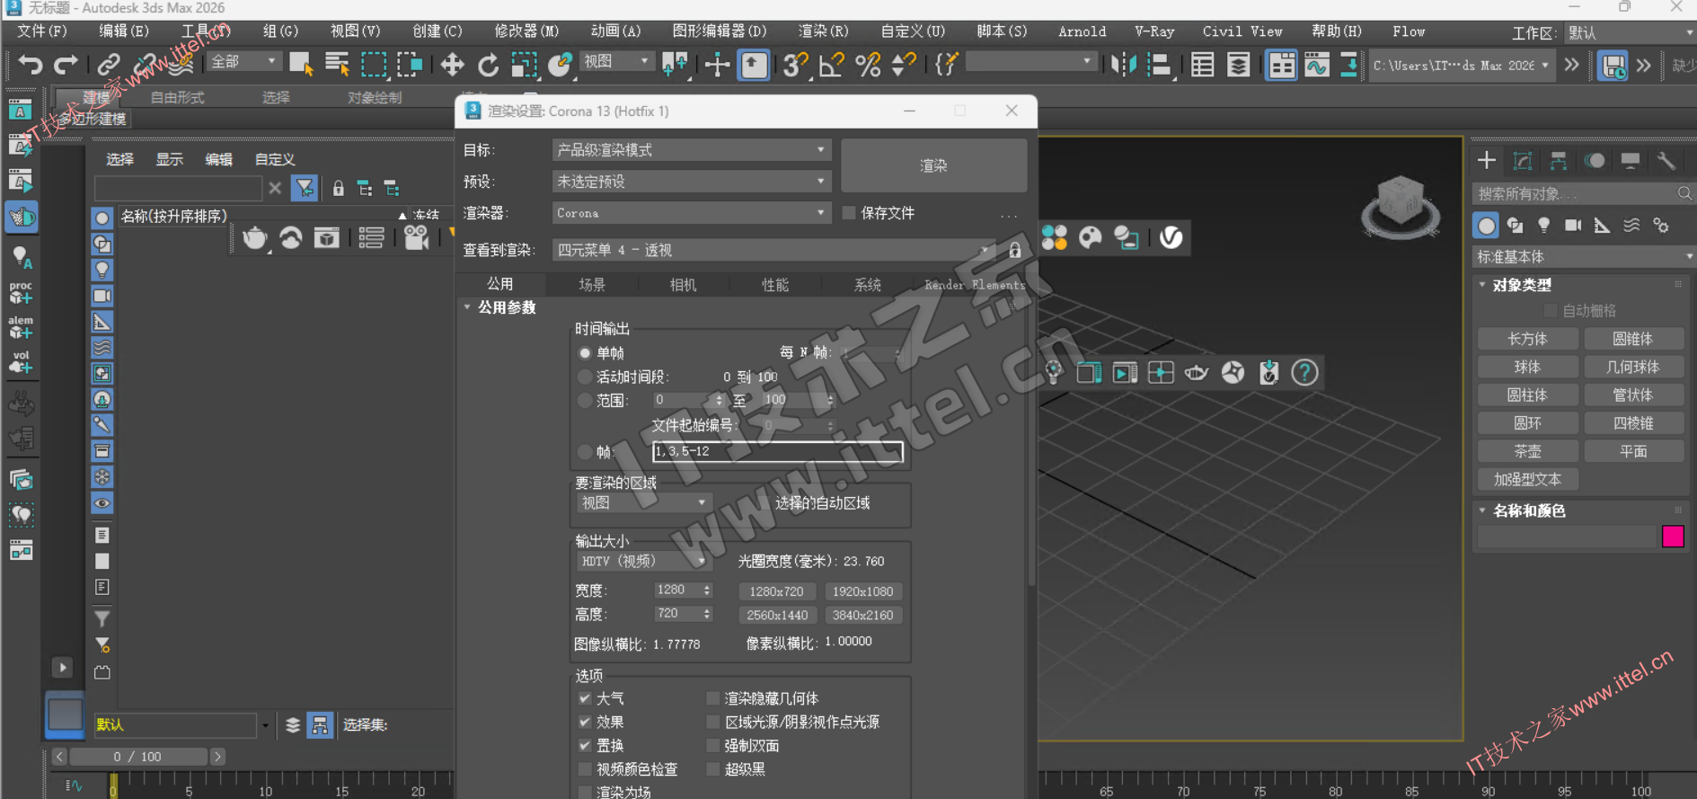The height and width of the screenshot is (799, 1697).
Task: Expand the HDTV (视频) output size dropdown
Action: coord(642,561)
